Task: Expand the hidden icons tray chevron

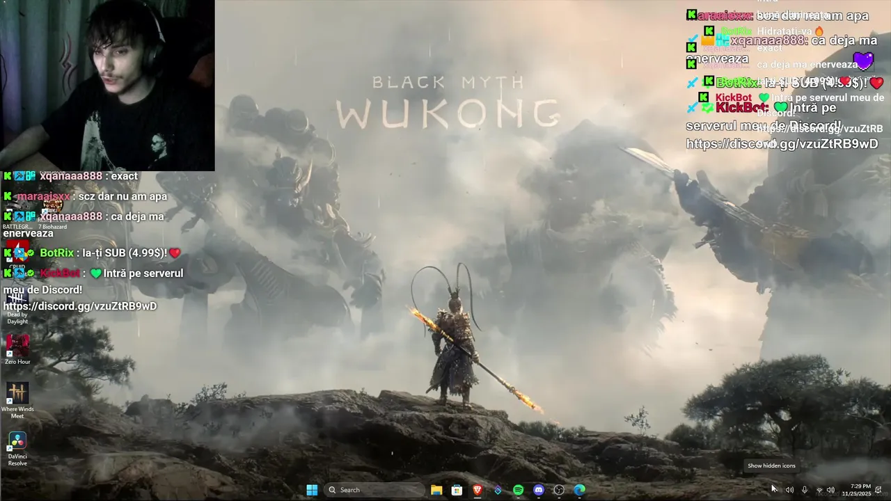Action: tap(774, 490)
